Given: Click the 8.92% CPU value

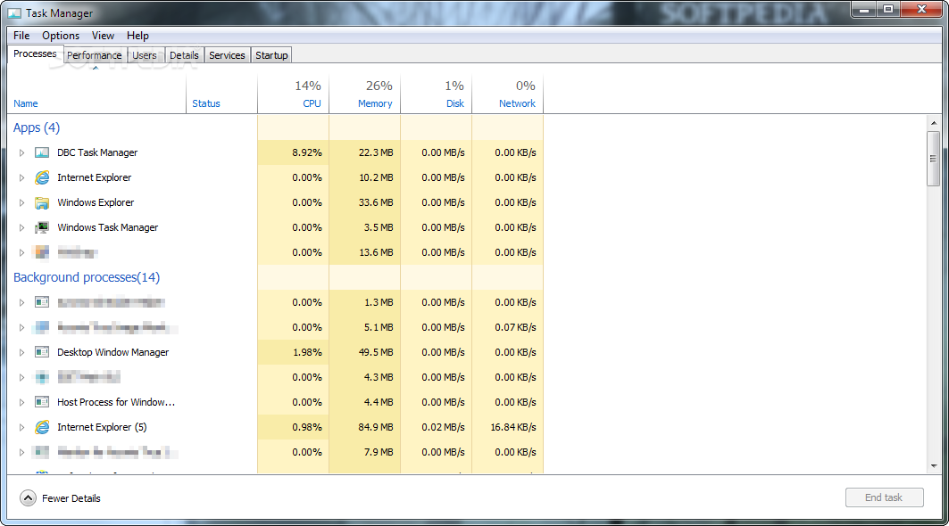Looking at the screenshot, I should [307, 153].
